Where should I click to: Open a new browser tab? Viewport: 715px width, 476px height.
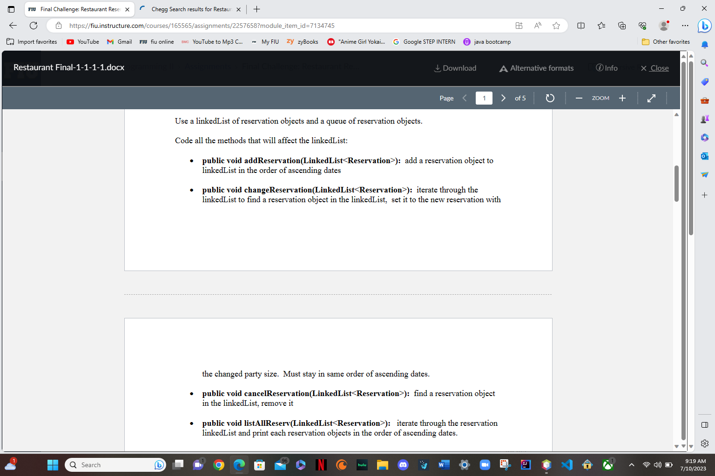(256, 9)
